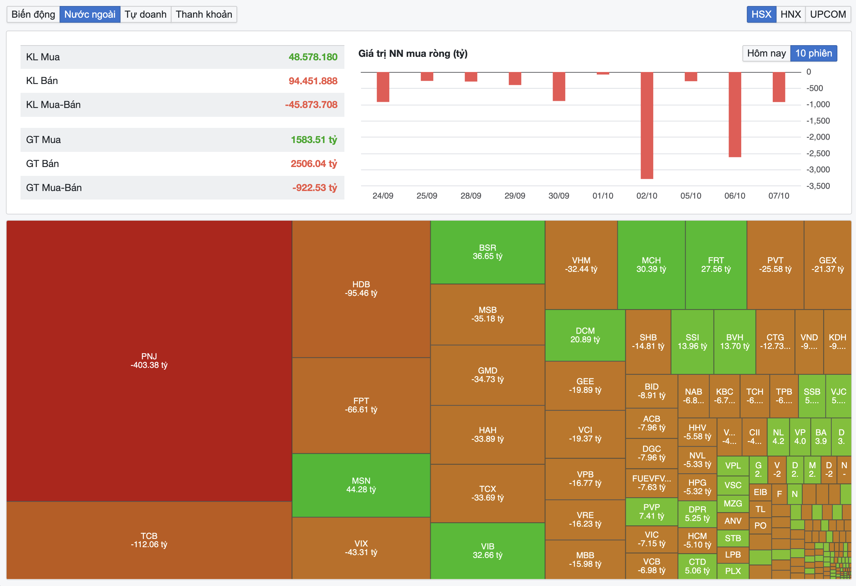Select the MSN 44.28 tỷ tile
Viewport: 856px width, 586px height.
pyautogui.click(x=361, y=485)
